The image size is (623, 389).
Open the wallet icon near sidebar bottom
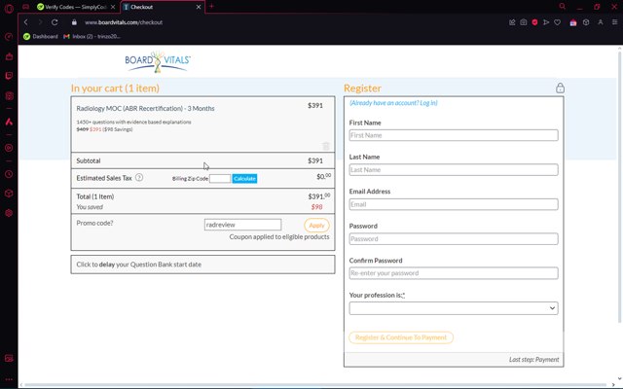(x=9, y=359)
